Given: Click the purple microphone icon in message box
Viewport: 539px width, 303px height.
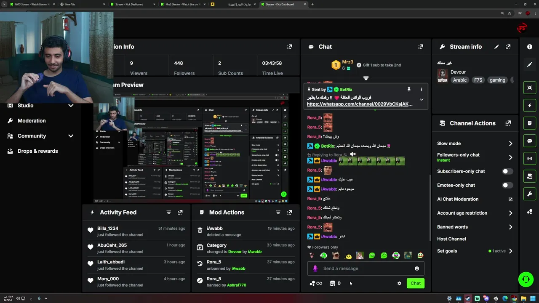Looking at the screenshot, I should [315, 268].
